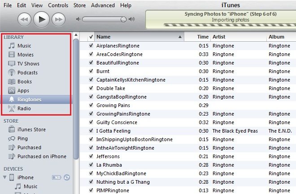Click the sidebar scroll up arrow
The width and height of the screenshot is (296, 194).
coord(76,35)
